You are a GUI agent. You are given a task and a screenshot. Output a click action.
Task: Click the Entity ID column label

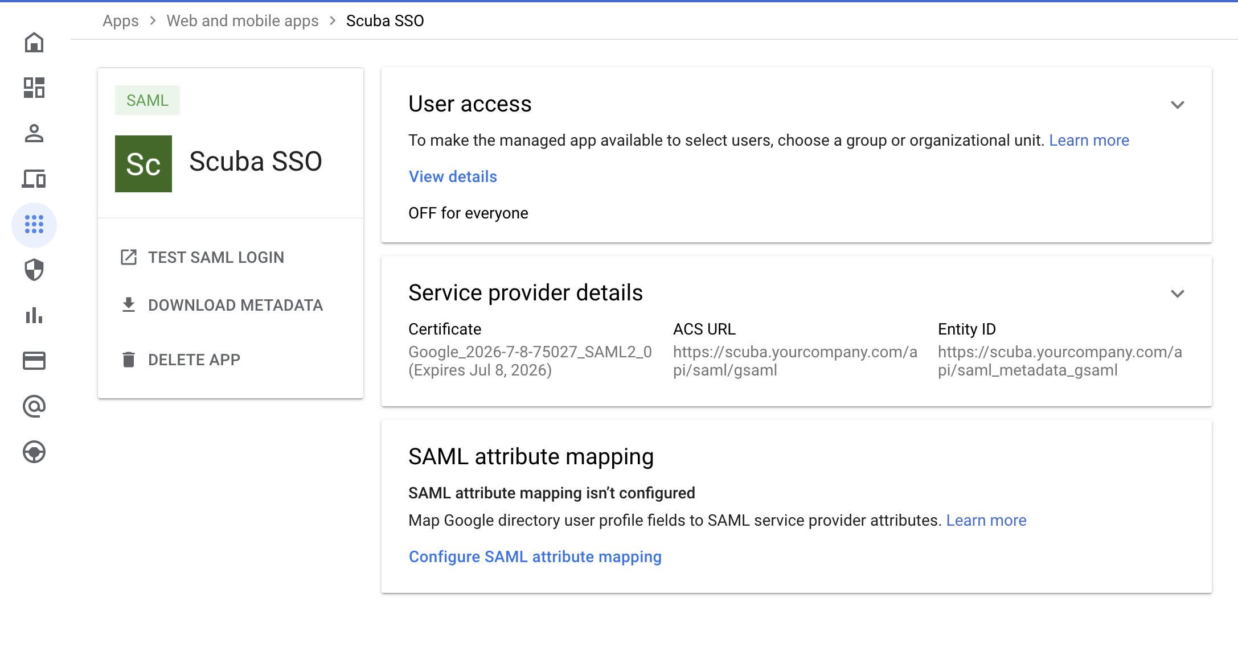[x=967, y=329]
